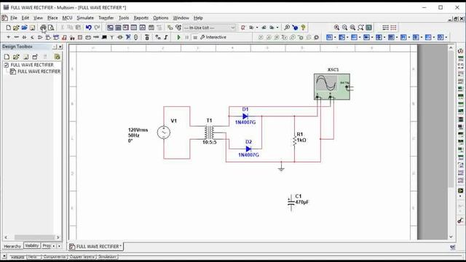Save the design with the disk icon
This screenshot has width=466, height=262.
click(x=32, y=28)
